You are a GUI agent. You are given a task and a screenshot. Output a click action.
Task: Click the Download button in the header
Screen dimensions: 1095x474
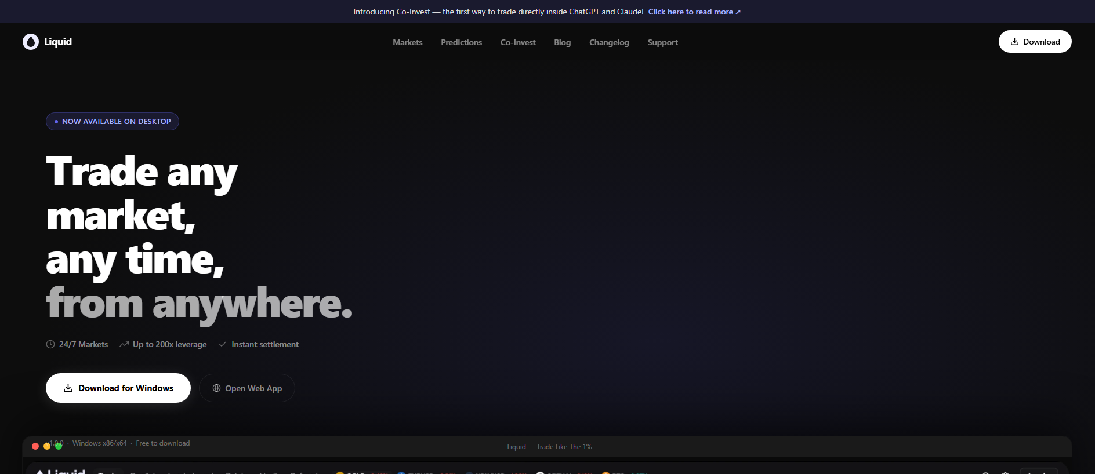click(x=1035, y=42)
